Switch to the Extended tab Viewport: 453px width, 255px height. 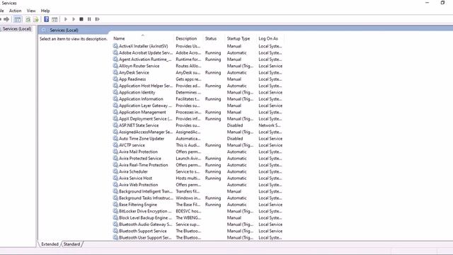tap(50, 244)
